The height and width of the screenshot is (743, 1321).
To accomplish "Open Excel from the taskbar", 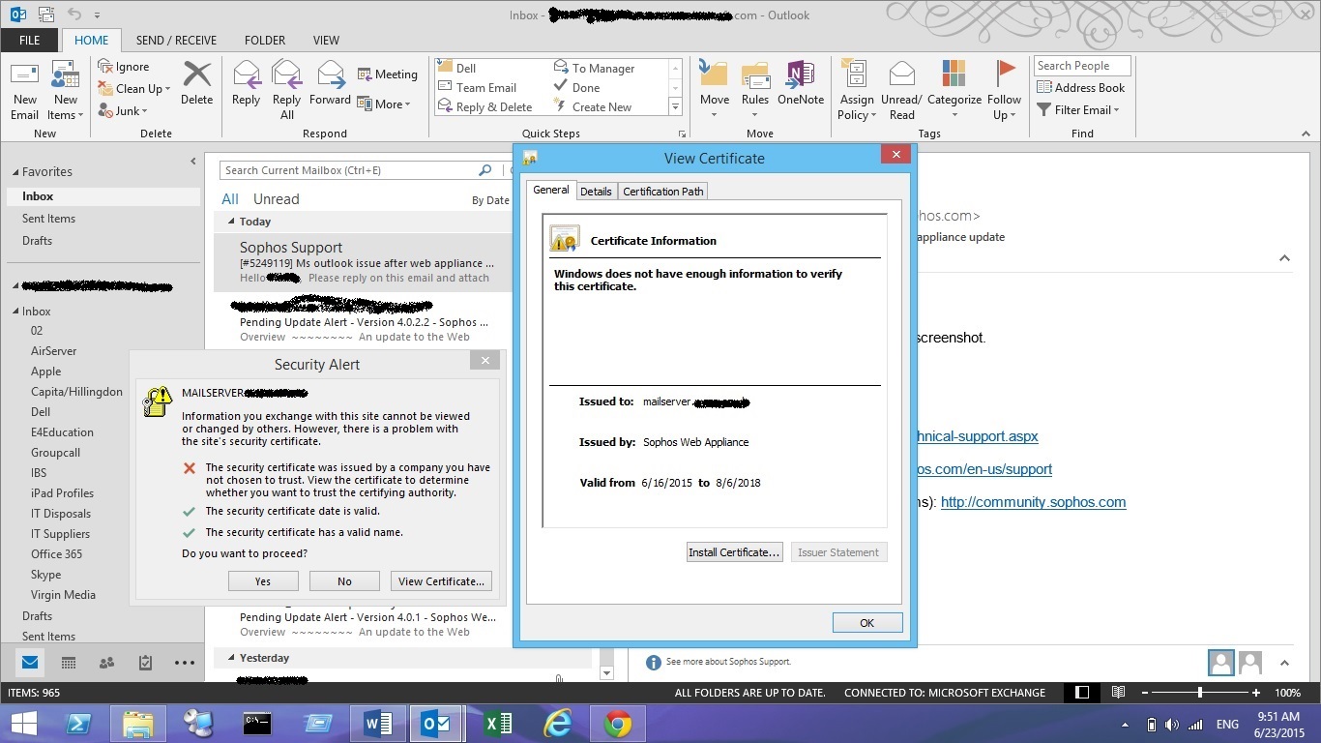I will (498, 724).
